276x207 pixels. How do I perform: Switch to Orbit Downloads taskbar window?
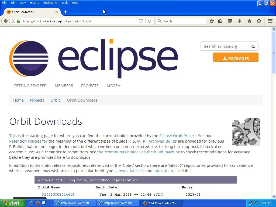(x=161, y=203)
